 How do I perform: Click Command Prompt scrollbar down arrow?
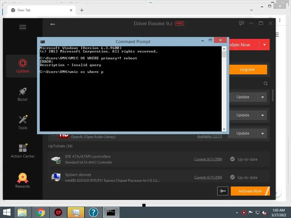224,129
